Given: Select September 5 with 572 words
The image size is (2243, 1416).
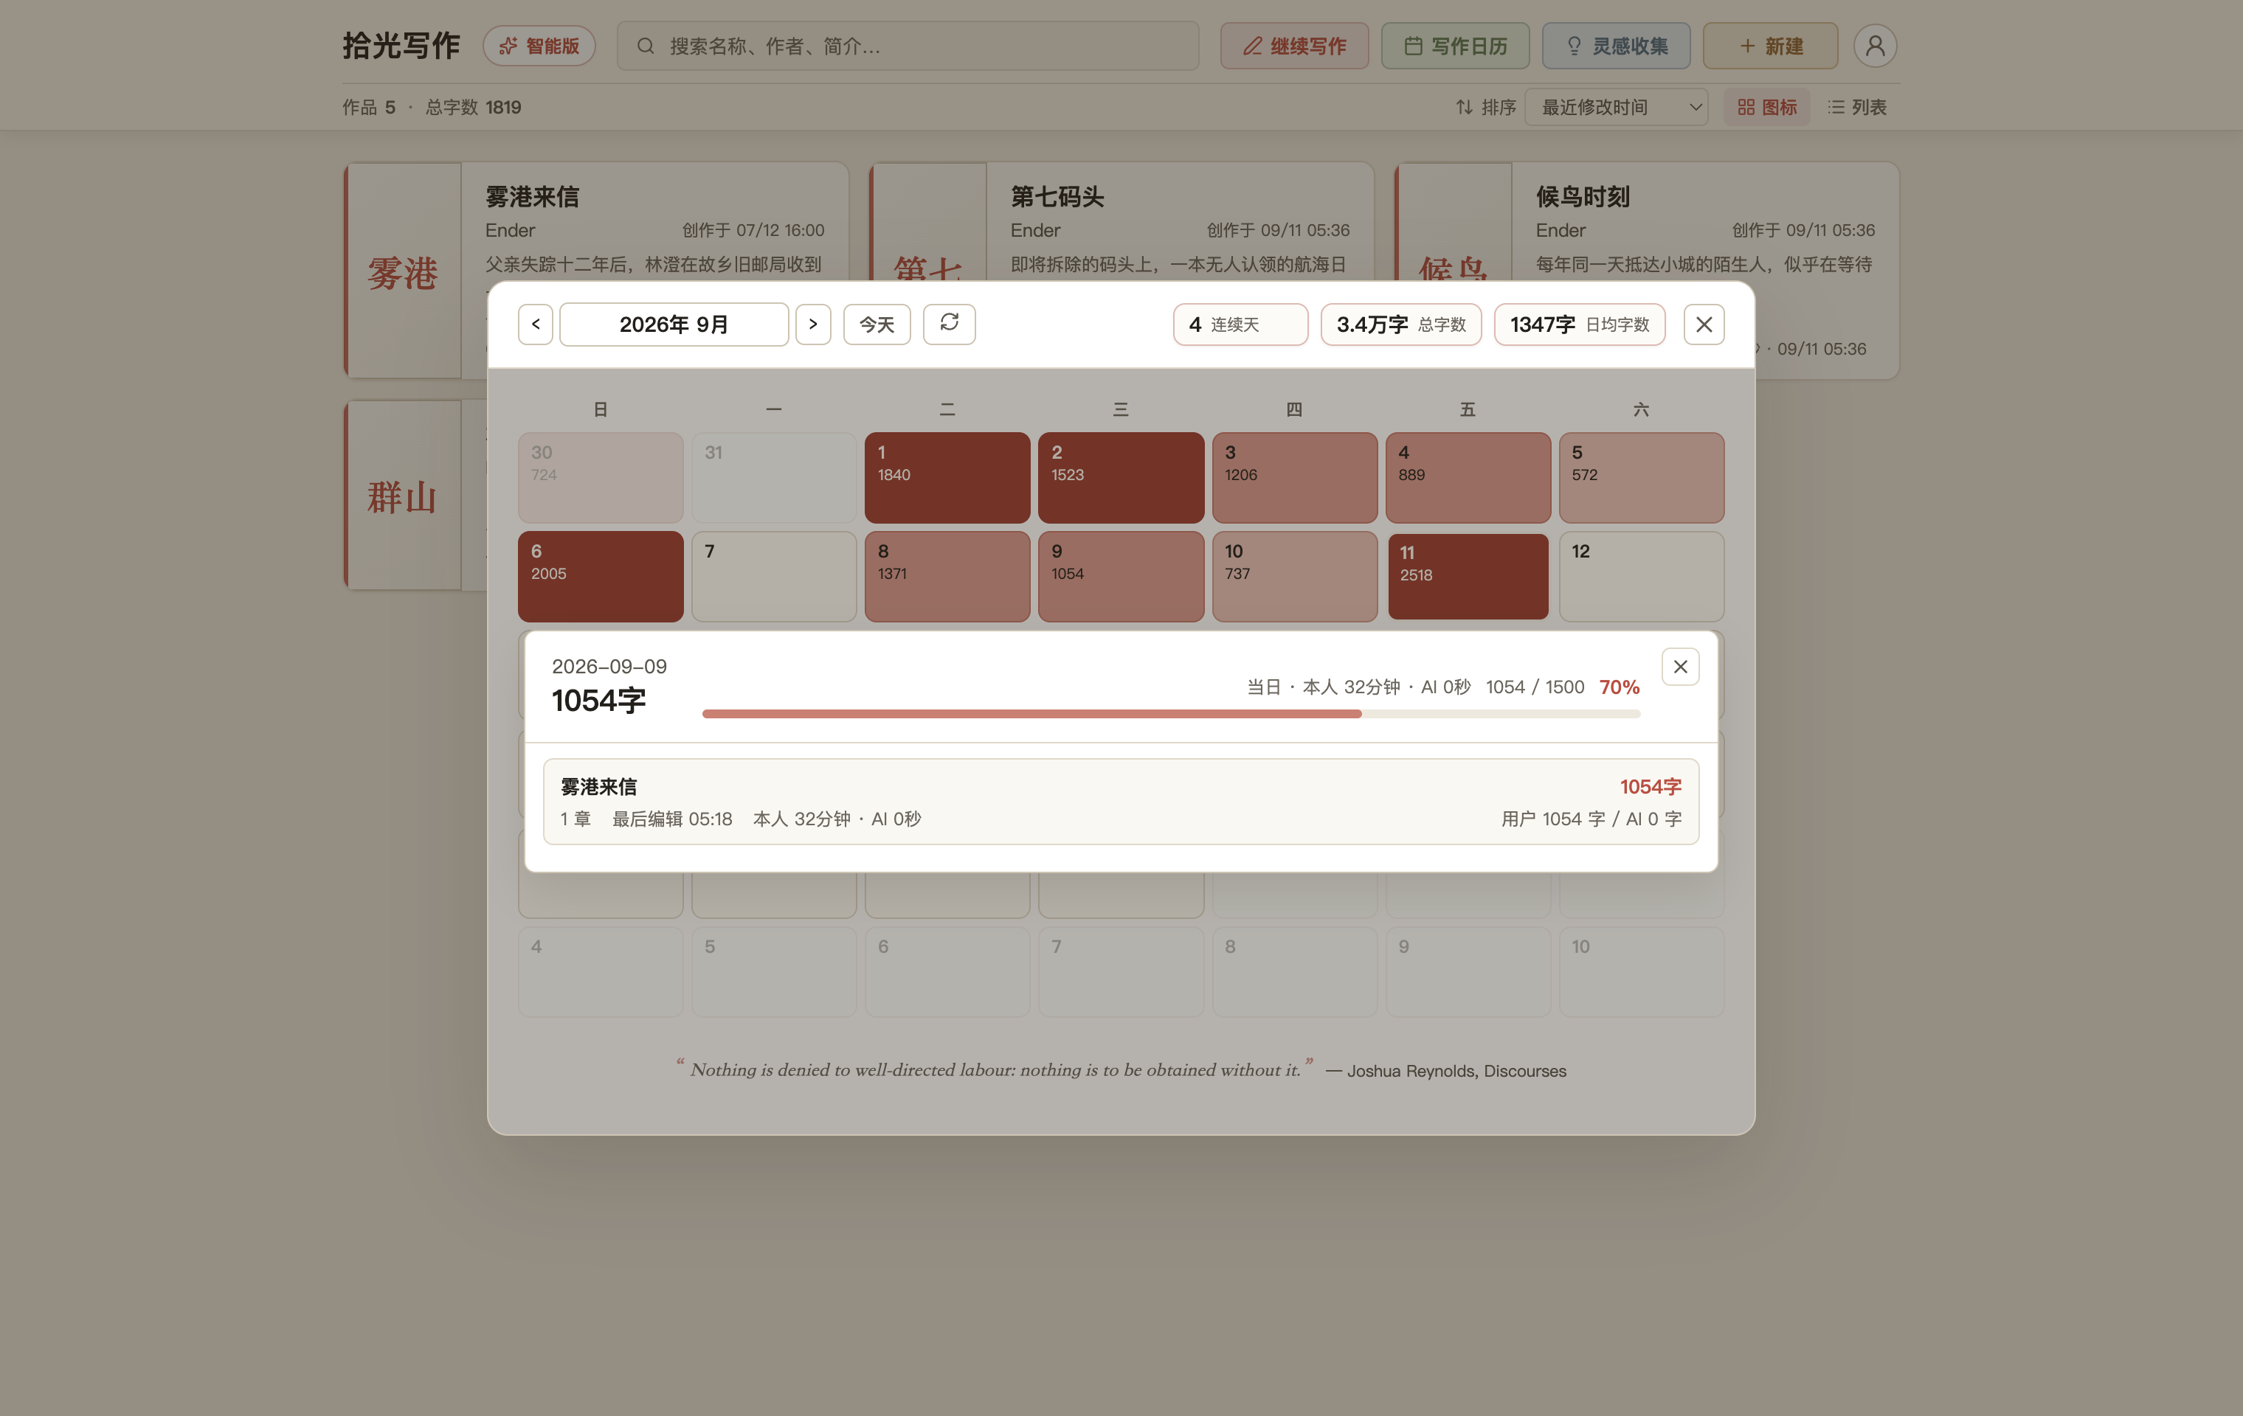Looking at the screenshot, I should coord(1641,478).
